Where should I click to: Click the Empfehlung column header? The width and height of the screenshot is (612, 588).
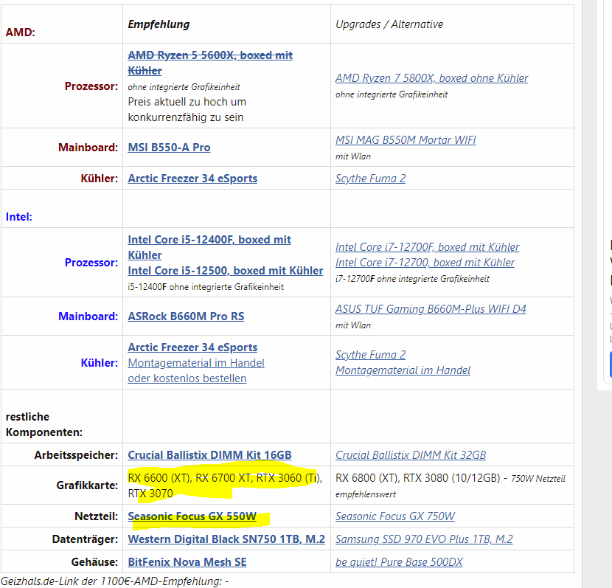pyautogui.click(x=159, y=24)
